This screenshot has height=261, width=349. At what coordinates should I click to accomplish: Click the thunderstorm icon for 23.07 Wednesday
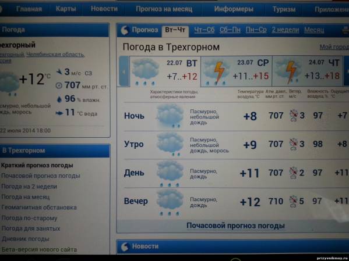point(217,71)
